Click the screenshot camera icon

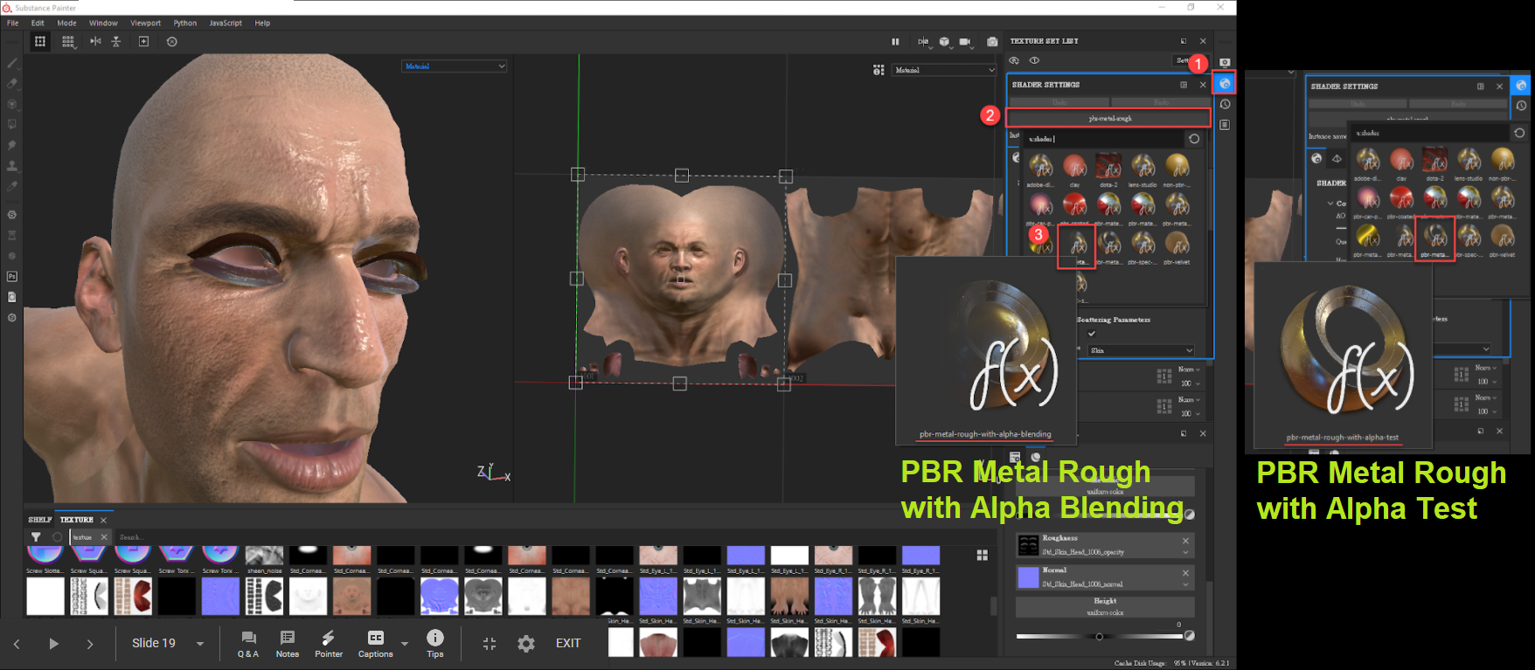[x=992, y=41]
